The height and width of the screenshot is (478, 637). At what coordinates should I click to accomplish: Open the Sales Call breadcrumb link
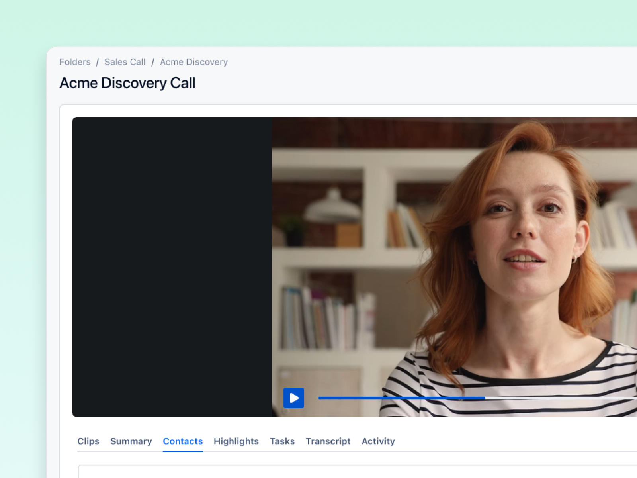[x=125, y=62]
